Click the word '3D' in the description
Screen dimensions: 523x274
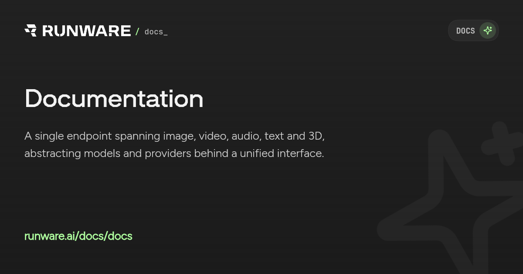[317, 136]
